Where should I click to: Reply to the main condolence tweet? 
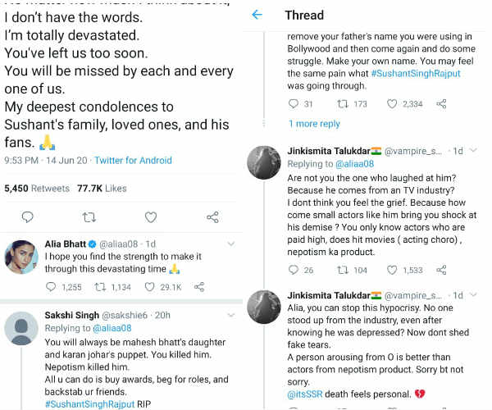(x=27, y=217)
